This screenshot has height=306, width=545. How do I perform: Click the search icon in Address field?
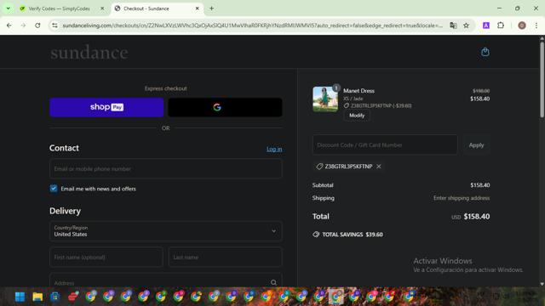click(x=273, y=282)
